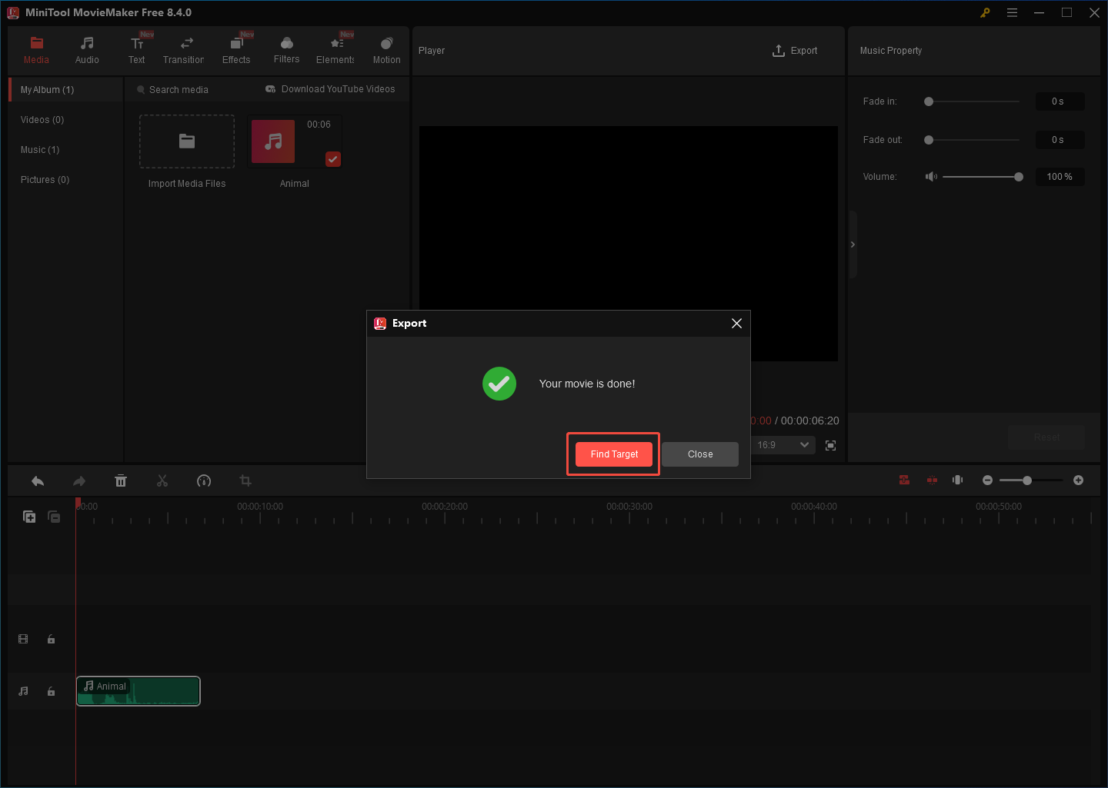Open the 16:9 aspect ratio dropdown
Screen dimensions: 1108x788
pos(783,445)
